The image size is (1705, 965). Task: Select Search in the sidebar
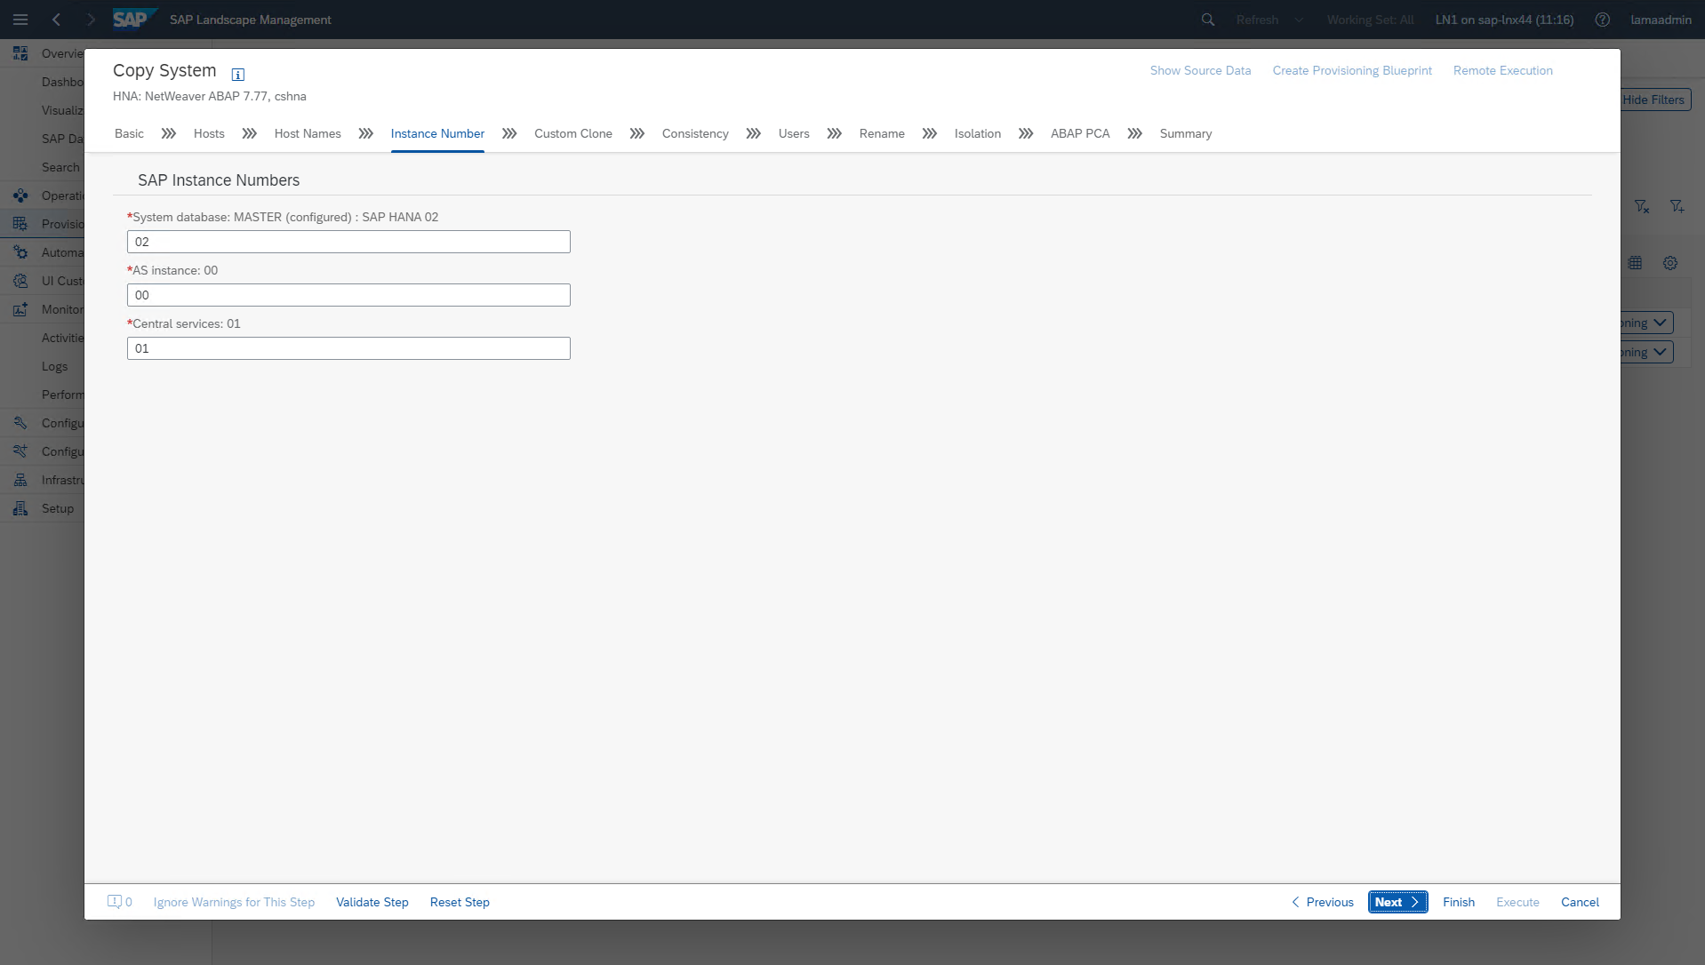coord(60,167)
